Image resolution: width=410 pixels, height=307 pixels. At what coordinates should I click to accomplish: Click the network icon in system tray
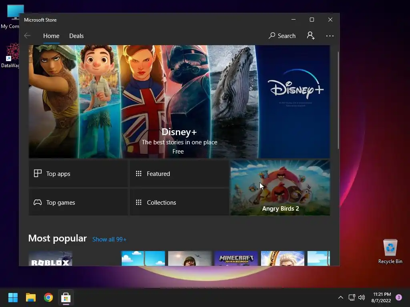coord(352,297)
